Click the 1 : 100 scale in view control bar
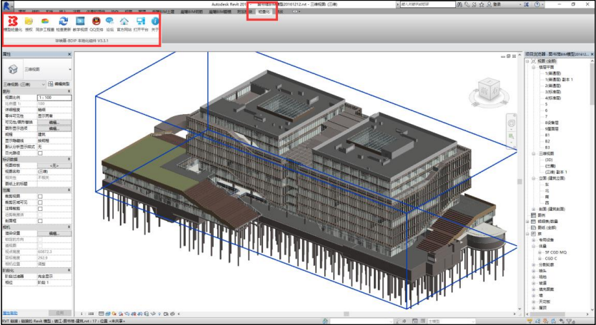 88,314
